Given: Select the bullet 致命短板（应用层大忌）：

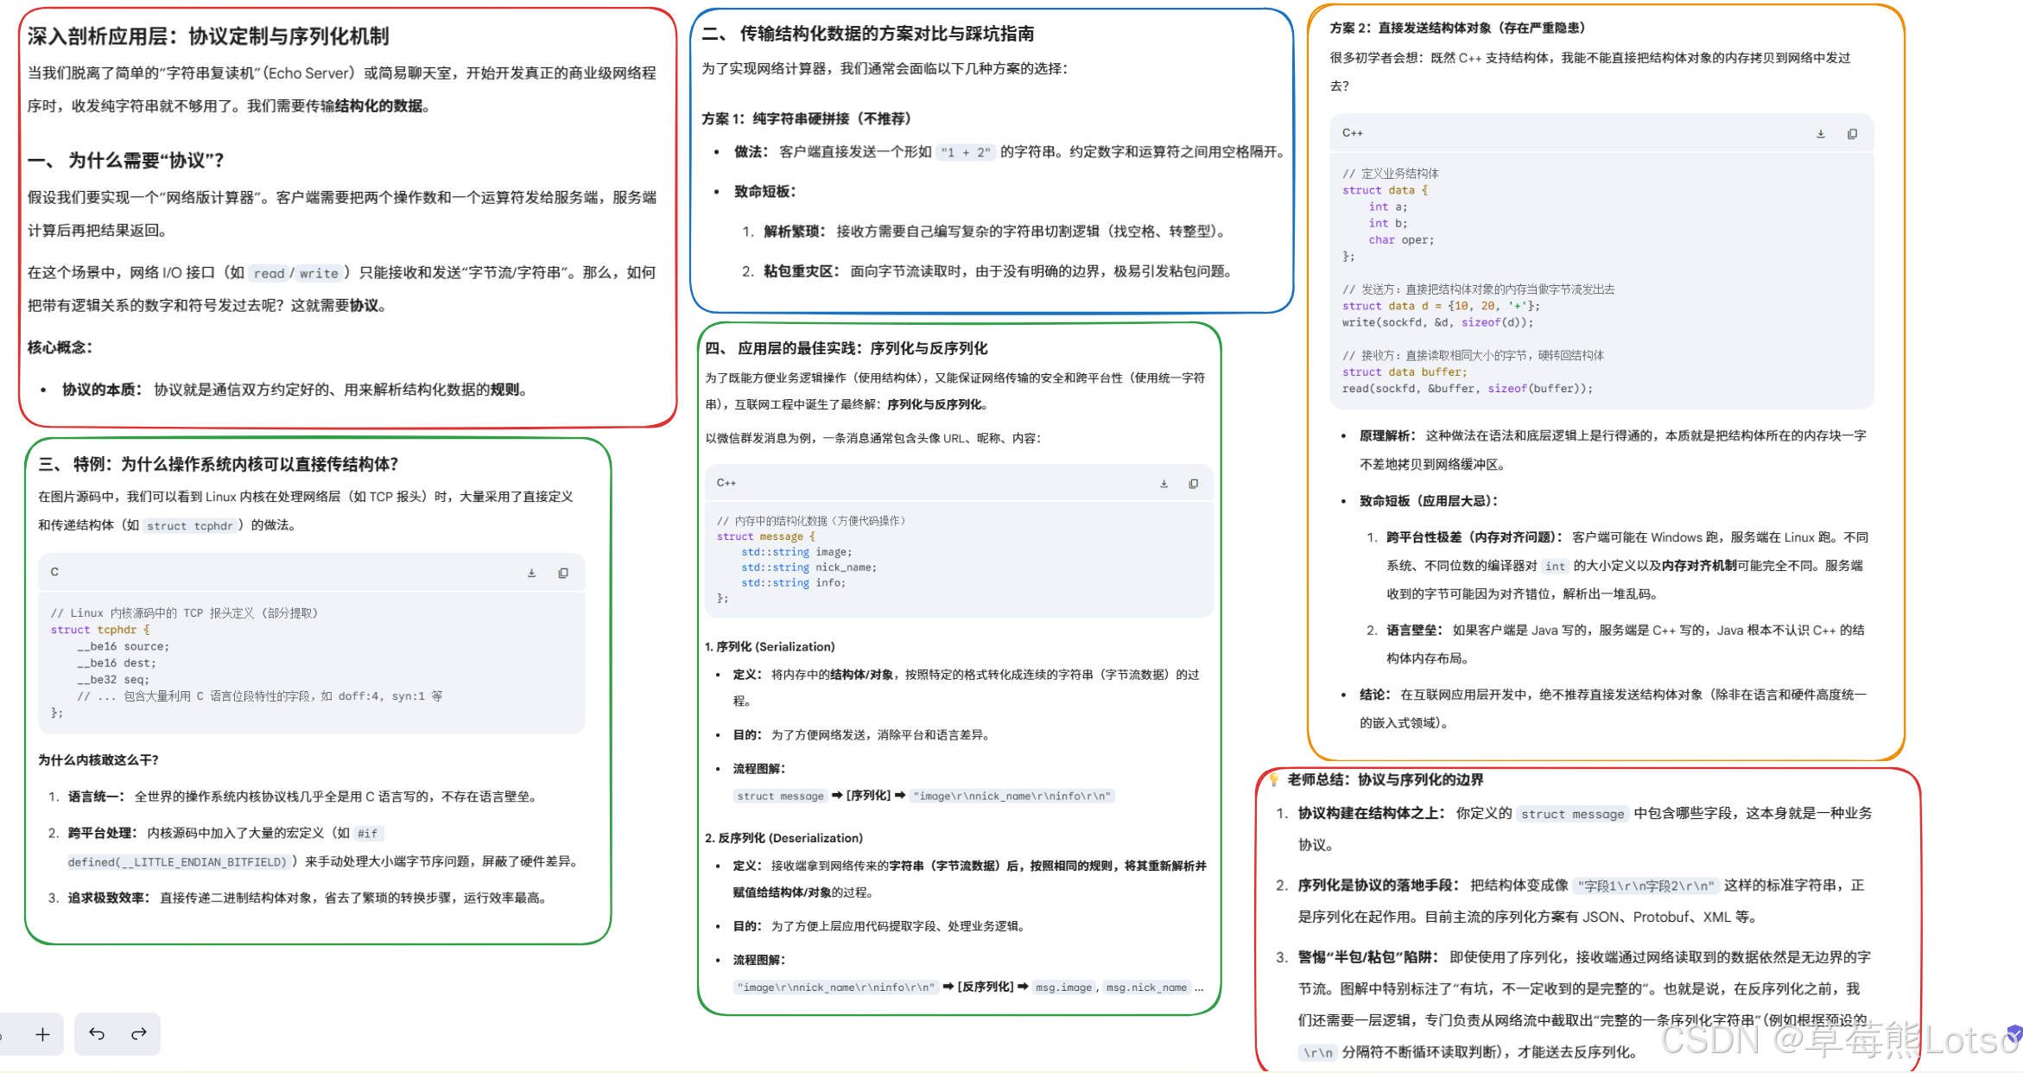Looking at the screenshot, I should coord(1429,501).
